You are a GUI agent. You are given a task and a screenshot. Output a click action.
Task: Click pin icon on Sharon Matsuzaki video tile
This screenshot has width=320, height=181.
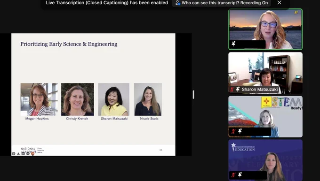coord(238,89)
